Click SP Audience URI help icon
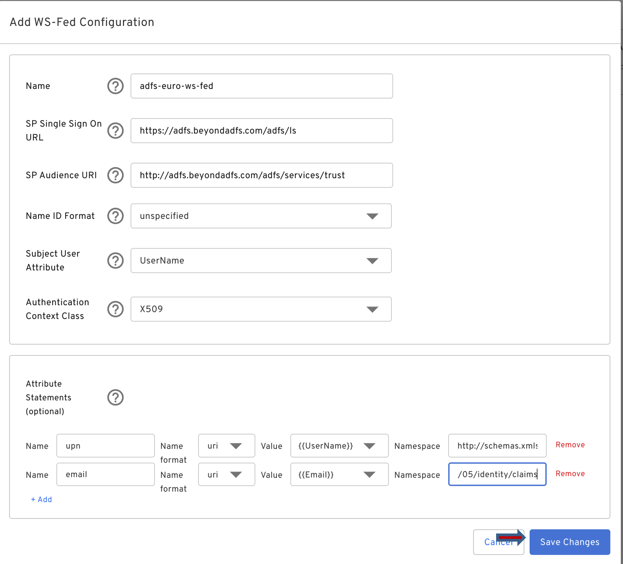Viewport: 623px width, 564px height. pos(115,175)
